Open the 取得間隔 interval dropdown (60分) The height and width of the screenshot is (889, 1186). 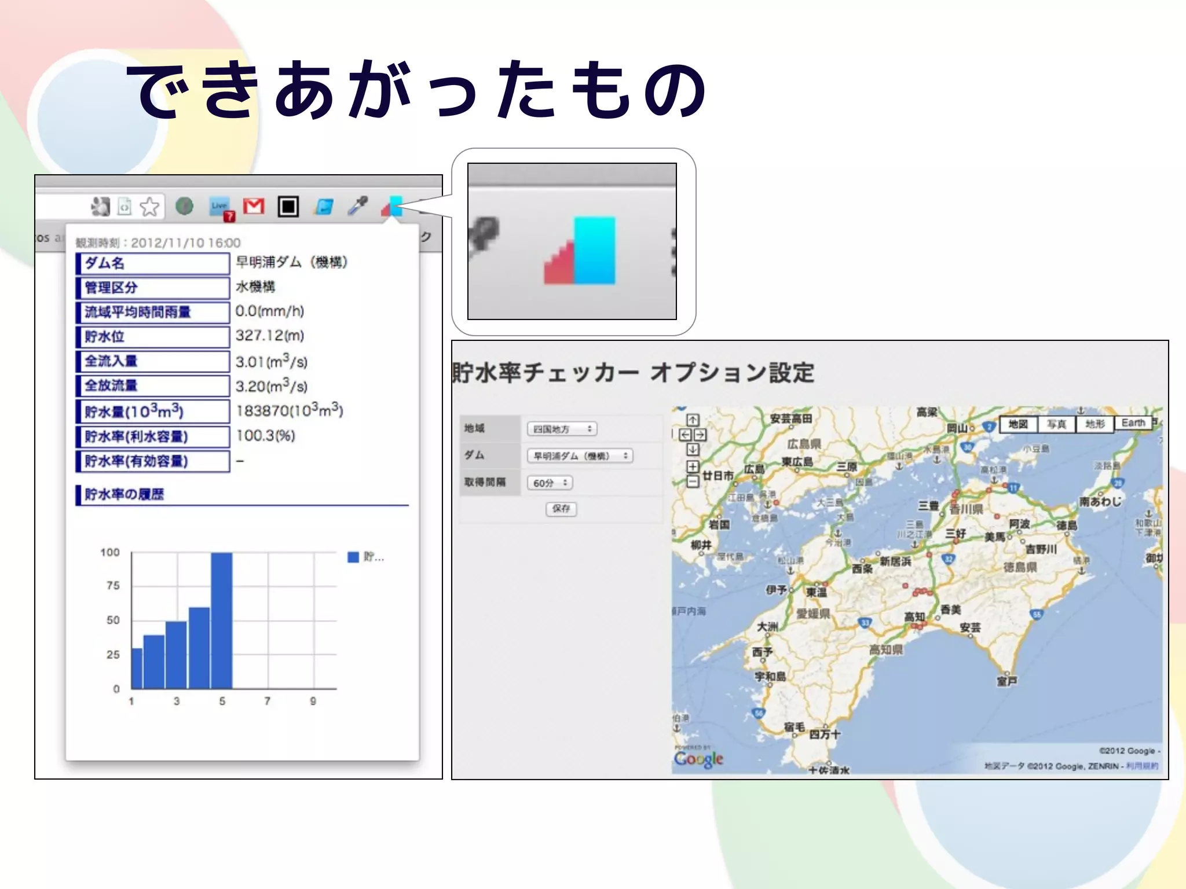pos(550,483)
